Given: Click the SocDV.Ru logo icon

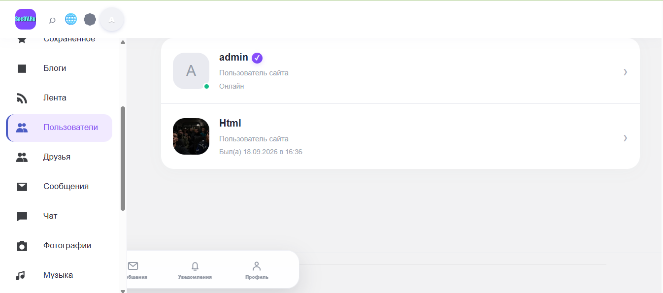Looking at the screenshot, I should coord(26,19).
